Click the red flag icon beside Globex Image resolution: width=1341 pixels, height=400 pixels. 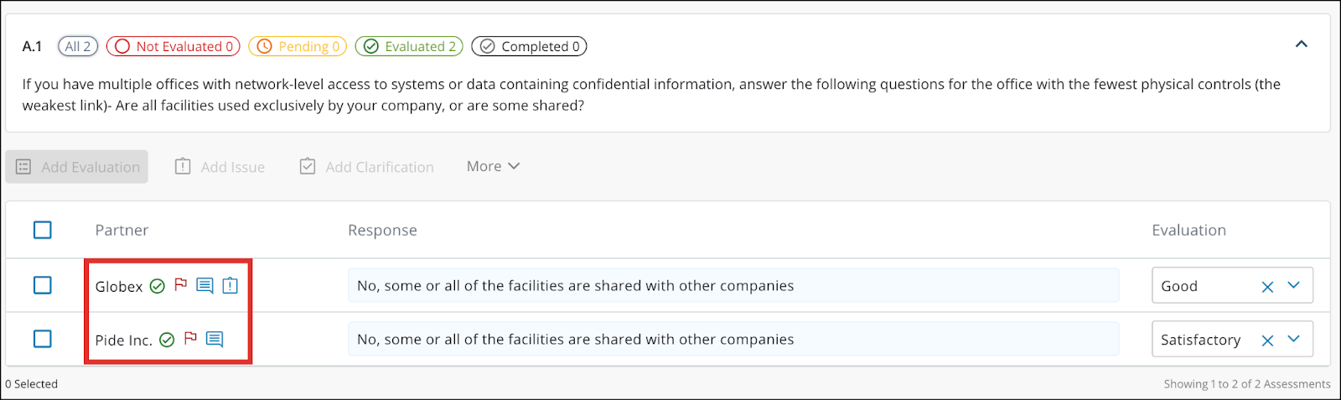coord(180,285)
